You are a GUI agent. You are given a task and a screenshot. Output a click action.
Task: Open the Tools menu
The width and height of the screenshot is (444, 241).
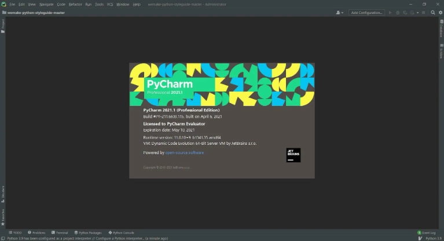click(x=99, y=4)
